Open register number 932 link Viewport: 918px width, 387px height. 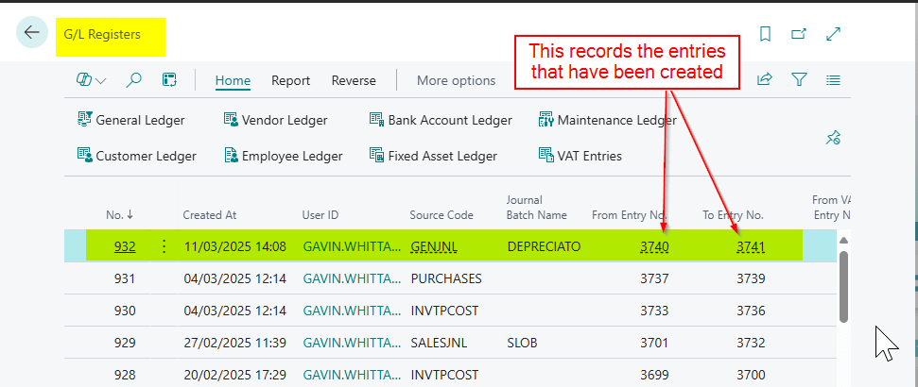click(125, 246)
